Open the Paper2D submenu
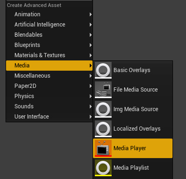Image resolution: width=186 pixels, height=179 pixels. 49,86
